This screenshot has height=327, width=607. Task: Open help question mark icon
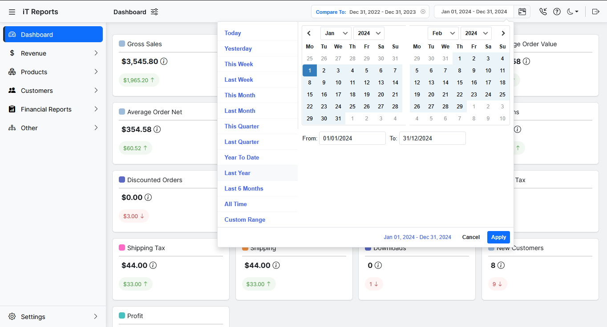coord(557,12)
